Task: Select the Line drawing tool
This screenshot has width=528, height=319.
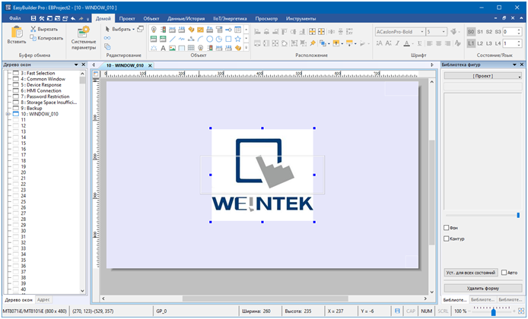Action: coord(173,39)
